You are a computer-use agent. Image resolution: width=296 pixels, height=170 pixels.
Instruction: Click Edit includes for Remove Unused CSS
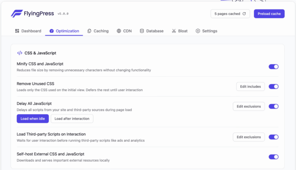pos(250,86)
